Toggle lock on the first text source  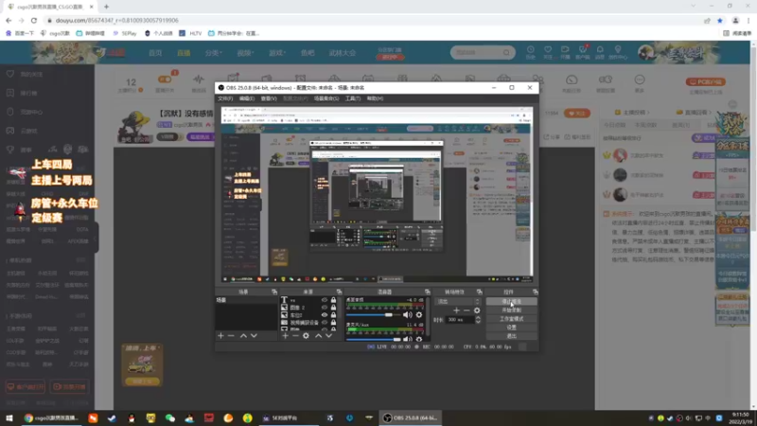pyautogui.click(x=333, y=300)
